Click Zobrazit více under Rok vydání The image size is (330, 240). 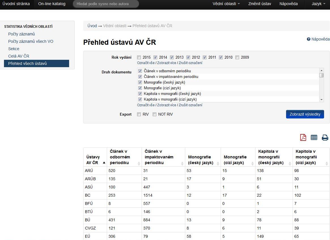tap(167, 63)
